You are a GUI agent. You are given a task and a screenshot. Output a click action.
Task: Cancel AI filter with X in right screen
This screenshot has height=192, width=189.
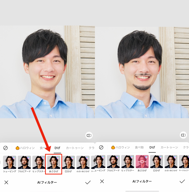[x=102, y=181]
